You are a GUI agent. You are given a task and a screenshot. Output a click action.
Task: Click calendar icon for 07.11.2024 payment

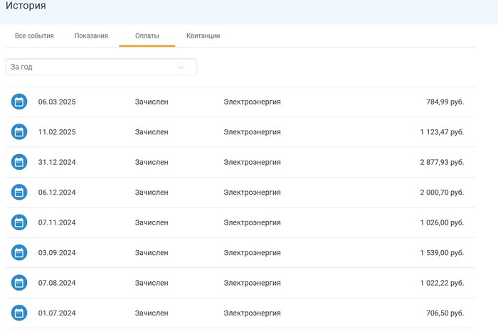(19, 222)
